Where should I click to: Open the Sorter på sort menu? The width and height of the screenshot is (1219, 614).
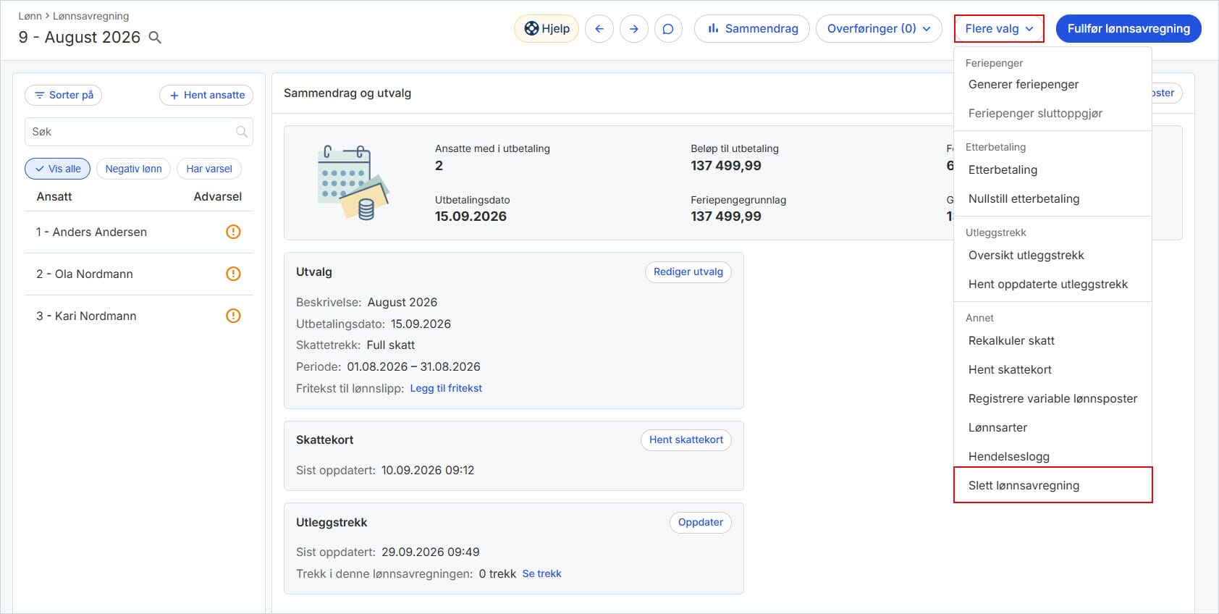64,95
